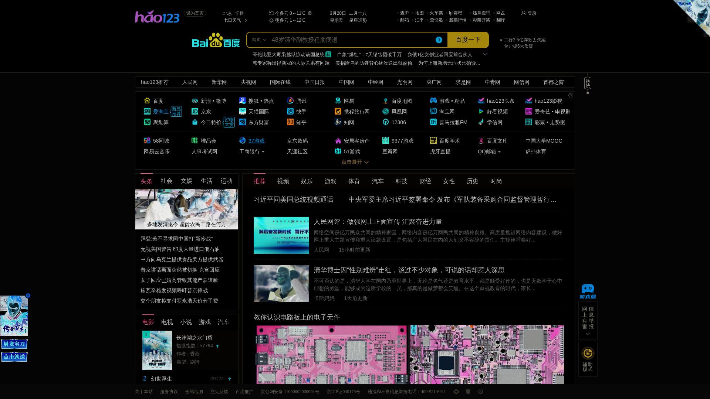
Task: Open the 百度学术 icon link
Action: [x=433, y=141]
